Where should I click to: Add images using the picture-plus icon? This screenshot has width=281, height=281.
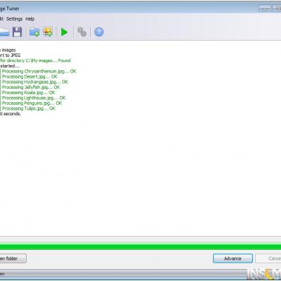click(x=48, y=32)
